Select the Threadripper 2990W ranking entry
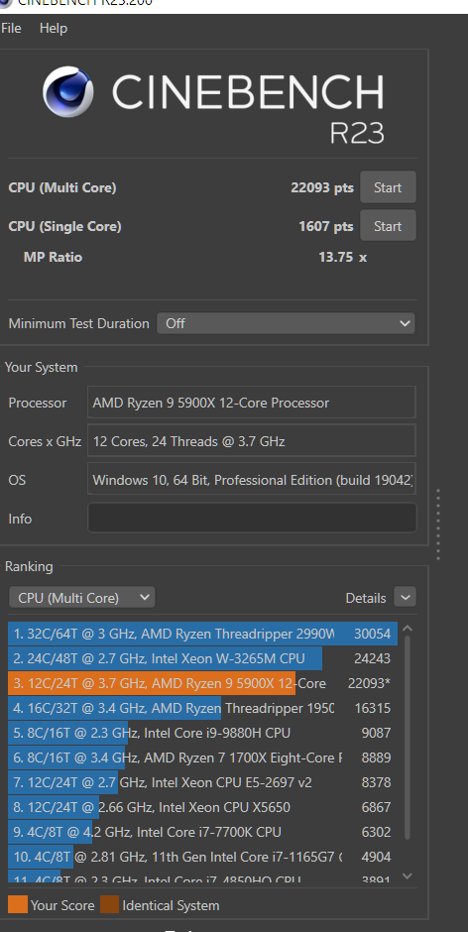The height and width of the screenshot is (932, 468). pyautogui.click(x=203, y=634)
